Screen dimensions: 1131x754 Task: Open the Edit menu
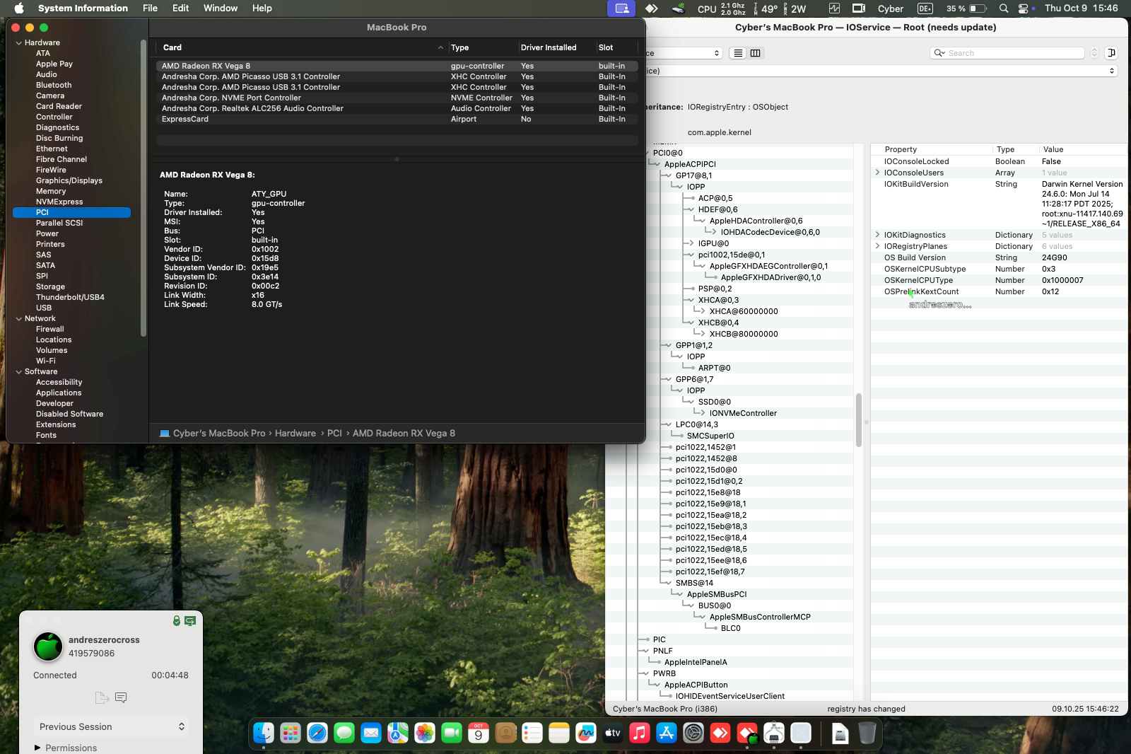click(180, 8)
